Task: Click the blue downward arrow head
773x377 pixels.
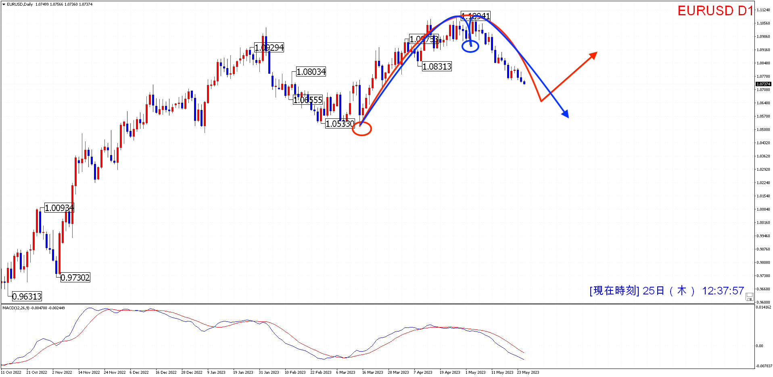Action: 565,114
